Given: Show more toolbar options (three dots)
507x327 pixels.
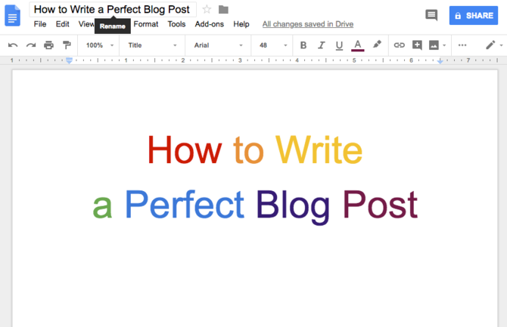Looking at the screenshot, I should 462,45.
